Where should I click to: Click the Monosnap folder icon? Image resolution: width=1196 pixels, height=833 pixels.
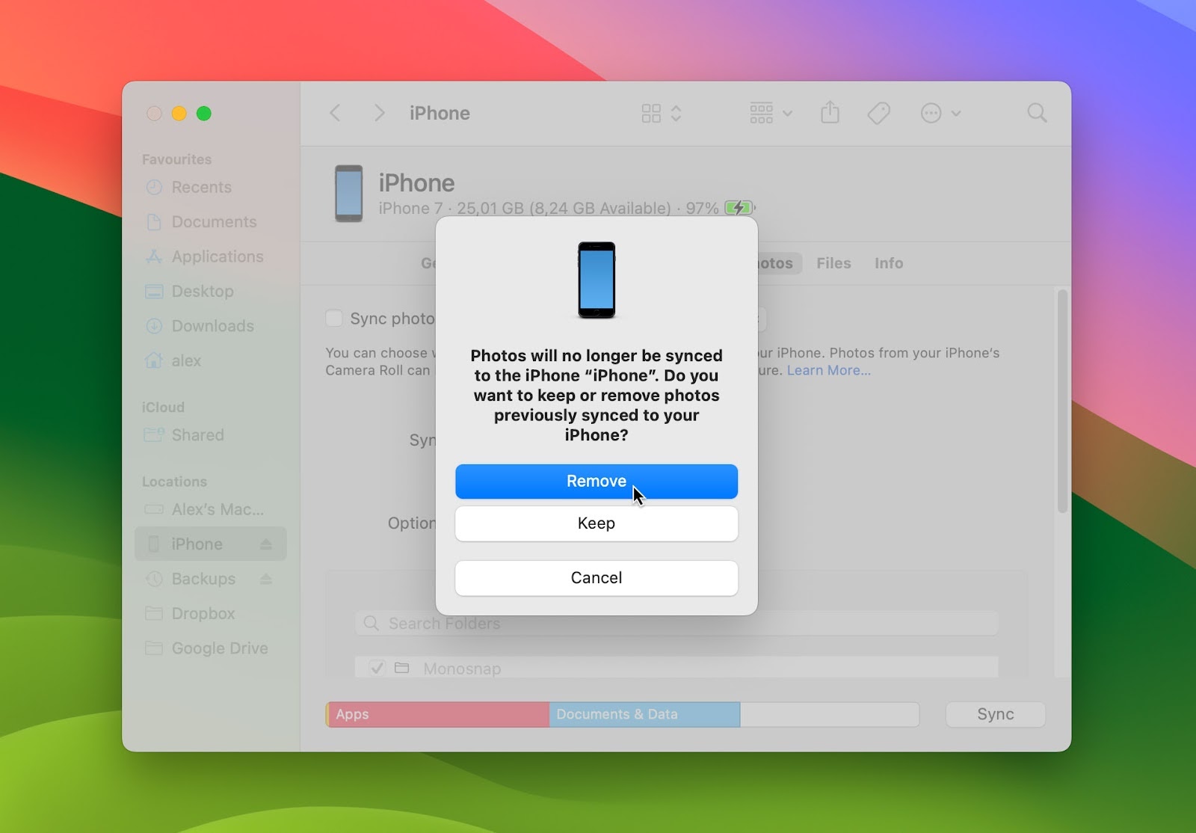tap(402, 668)
